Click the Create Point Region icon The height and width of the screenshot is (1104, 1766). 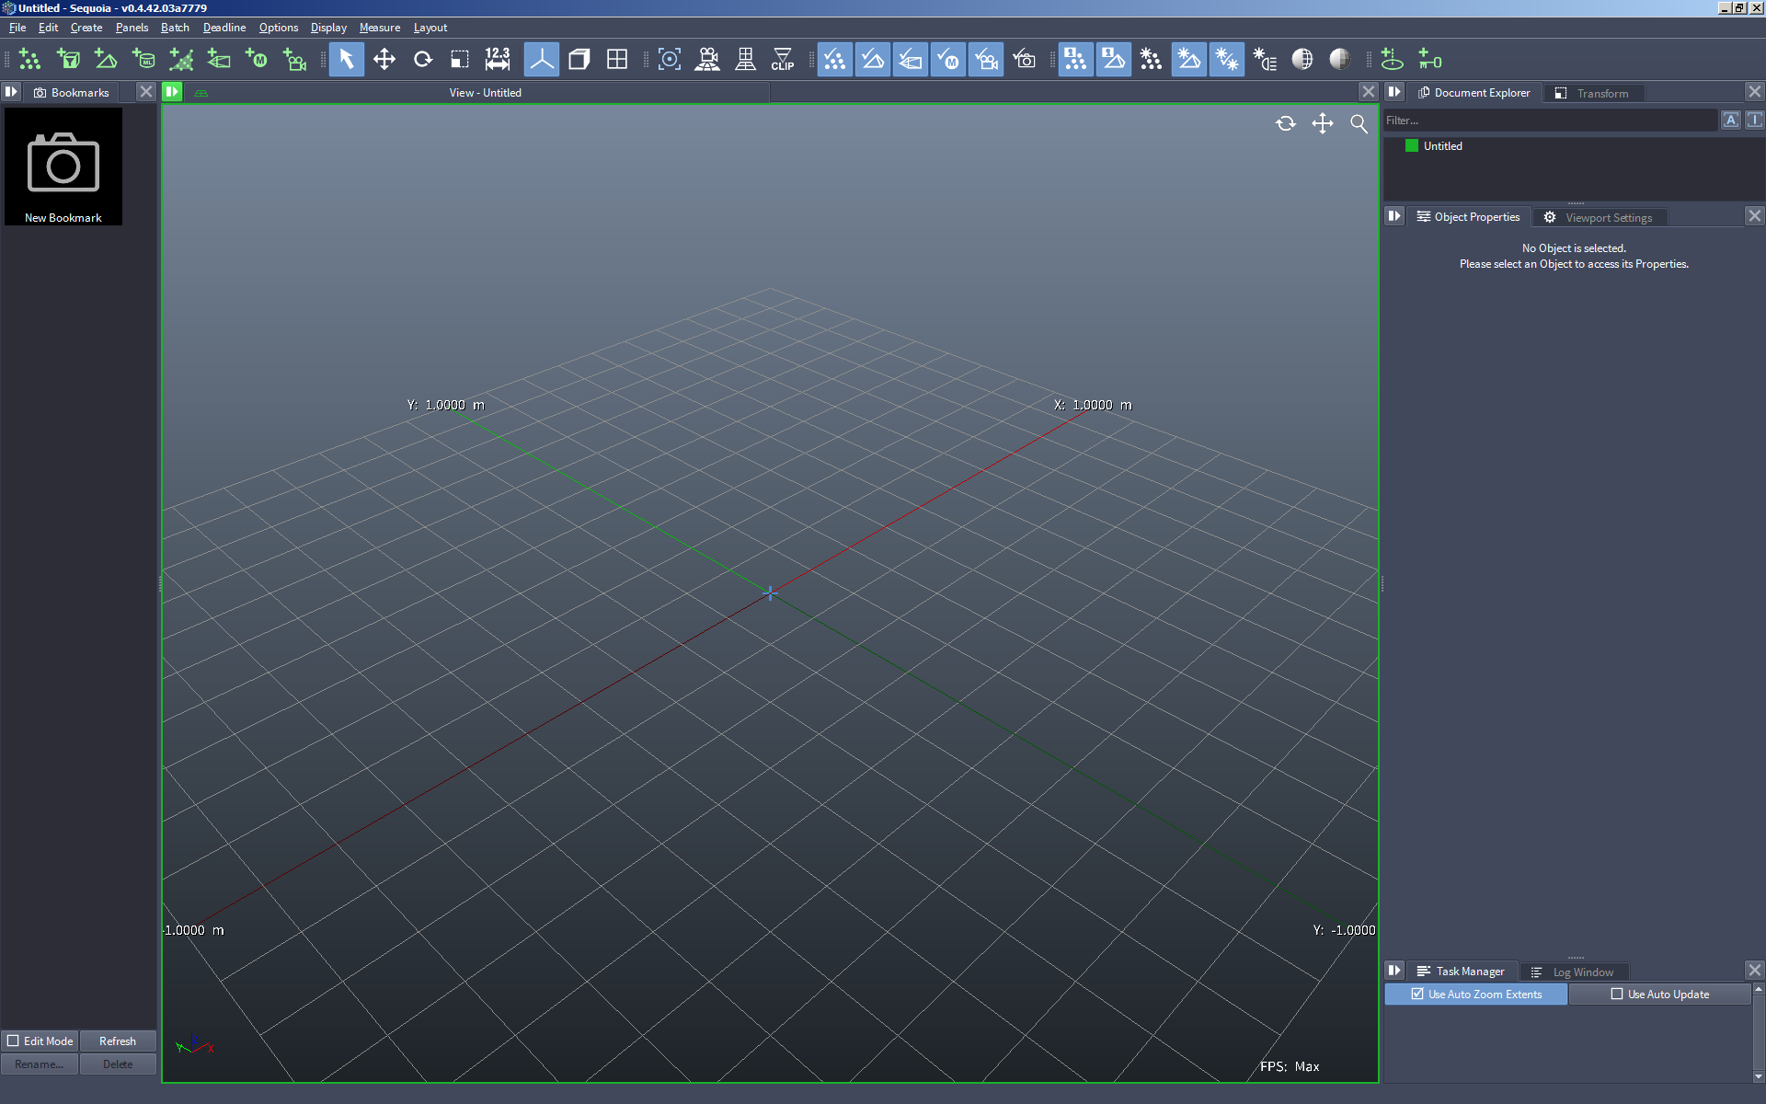click(68, 60)
